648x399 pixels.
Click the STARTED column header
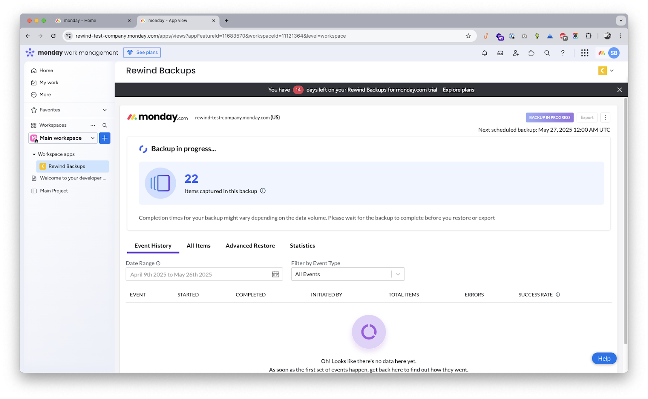tap(188, 295)
